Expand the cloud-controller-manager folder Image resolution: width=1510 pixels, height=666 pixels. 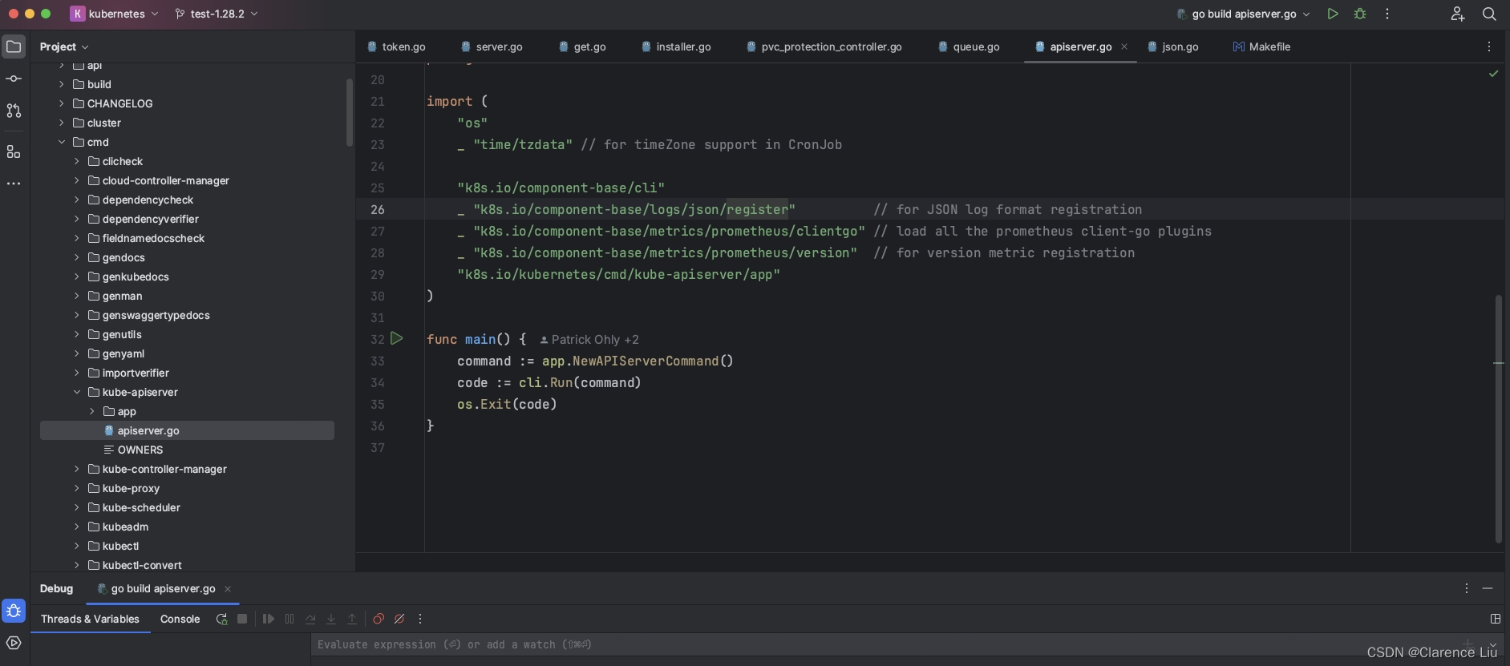tap(77, 180)
